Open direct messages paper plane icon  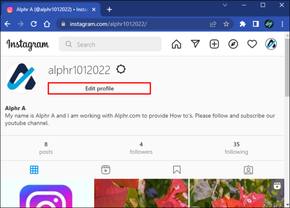195,44
